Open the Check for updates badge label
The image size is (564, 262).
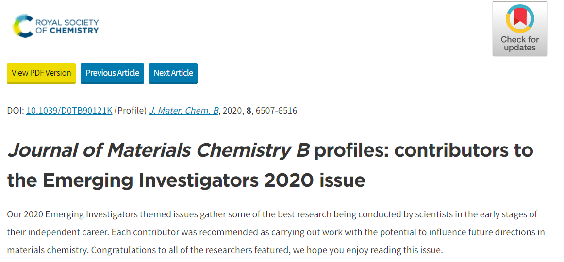[520, 44]
